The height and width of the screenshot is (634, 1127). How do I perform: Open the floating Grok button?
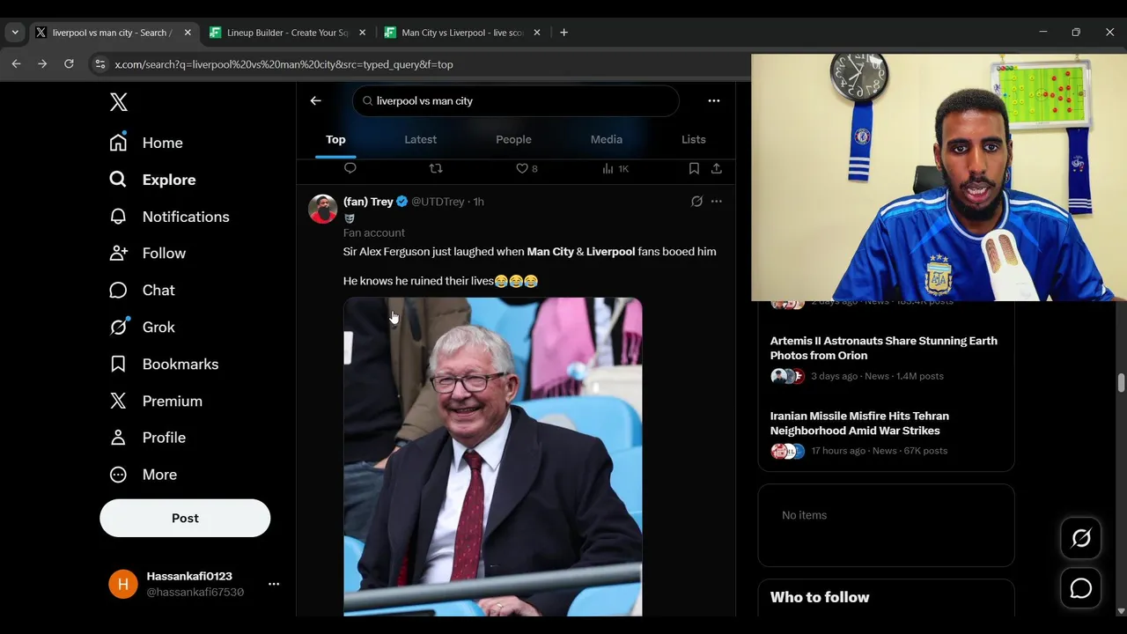1081,538
